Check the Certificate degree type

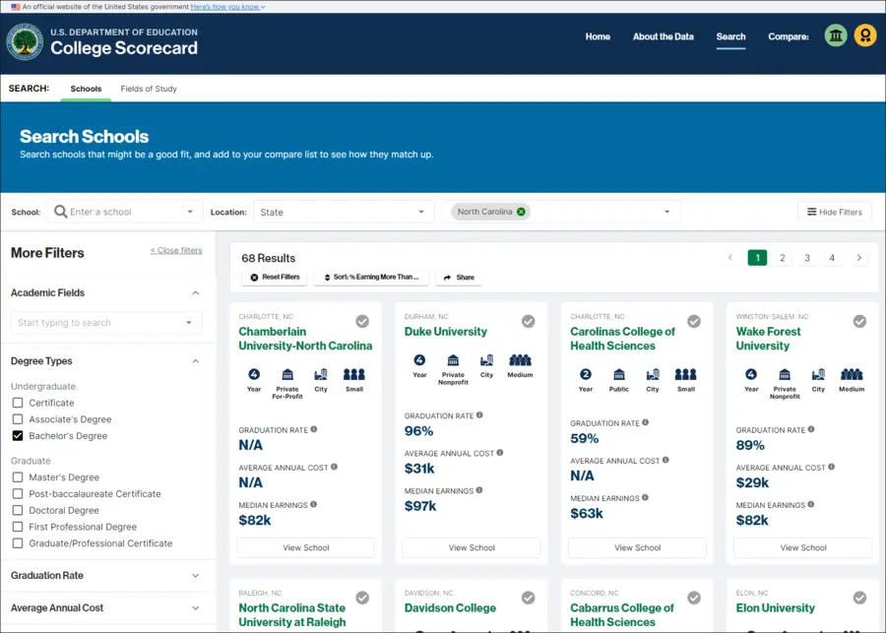pos(18,403)
